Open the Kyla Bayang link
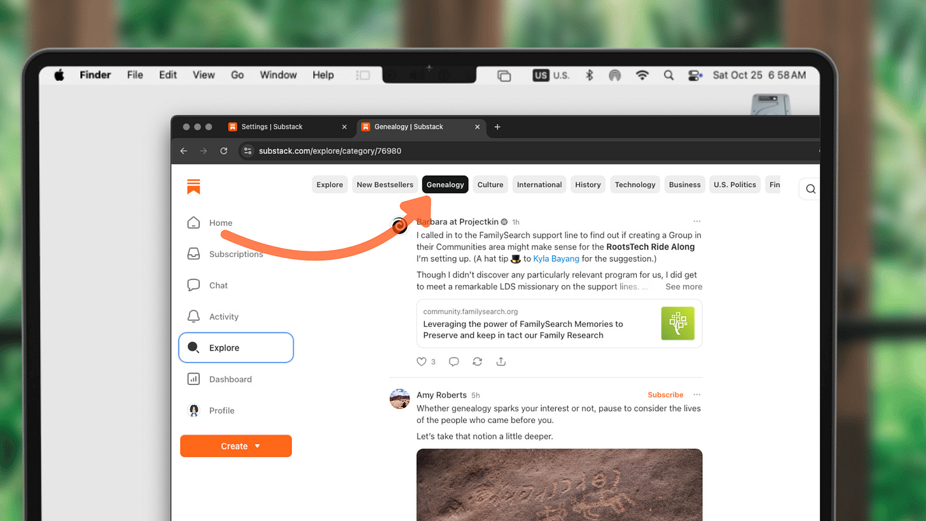The width and height of the screenshot is (926, 521). click(556, 259)
